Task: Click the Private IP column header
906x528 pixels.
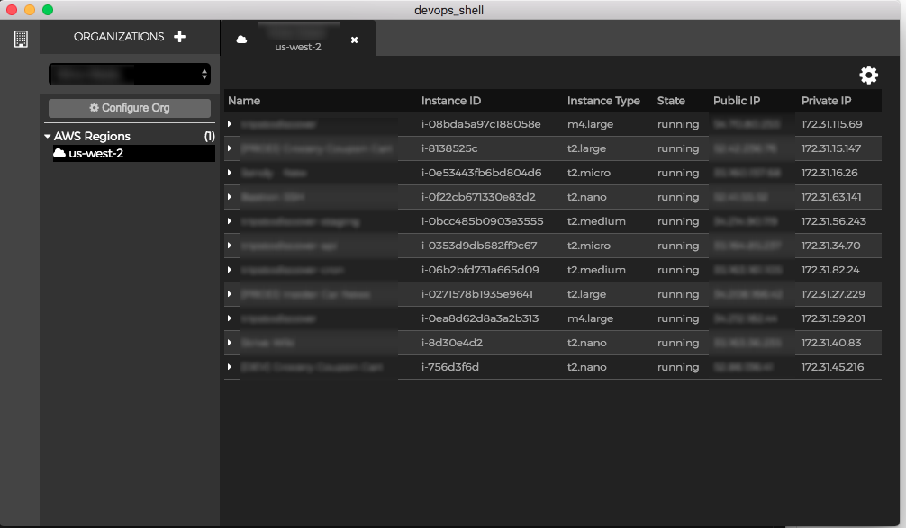Action: pyautogui.click(x=826, y=101)
